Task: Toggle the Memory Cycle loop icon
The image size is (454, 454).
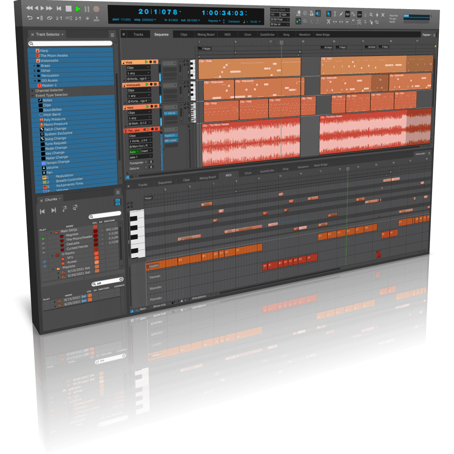Action: coord(50,18)
